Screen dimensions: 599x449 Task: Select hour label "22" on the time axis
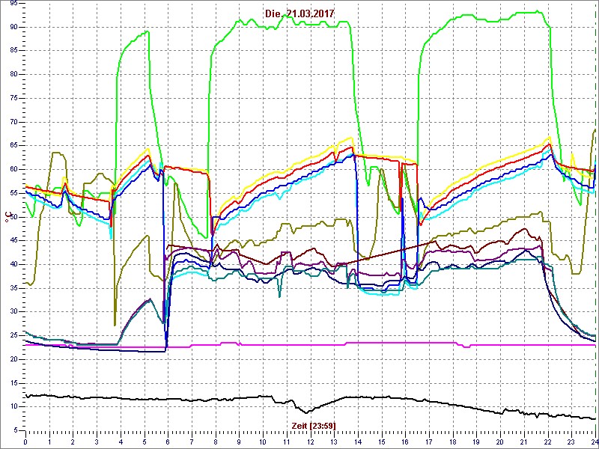(548, 441)
